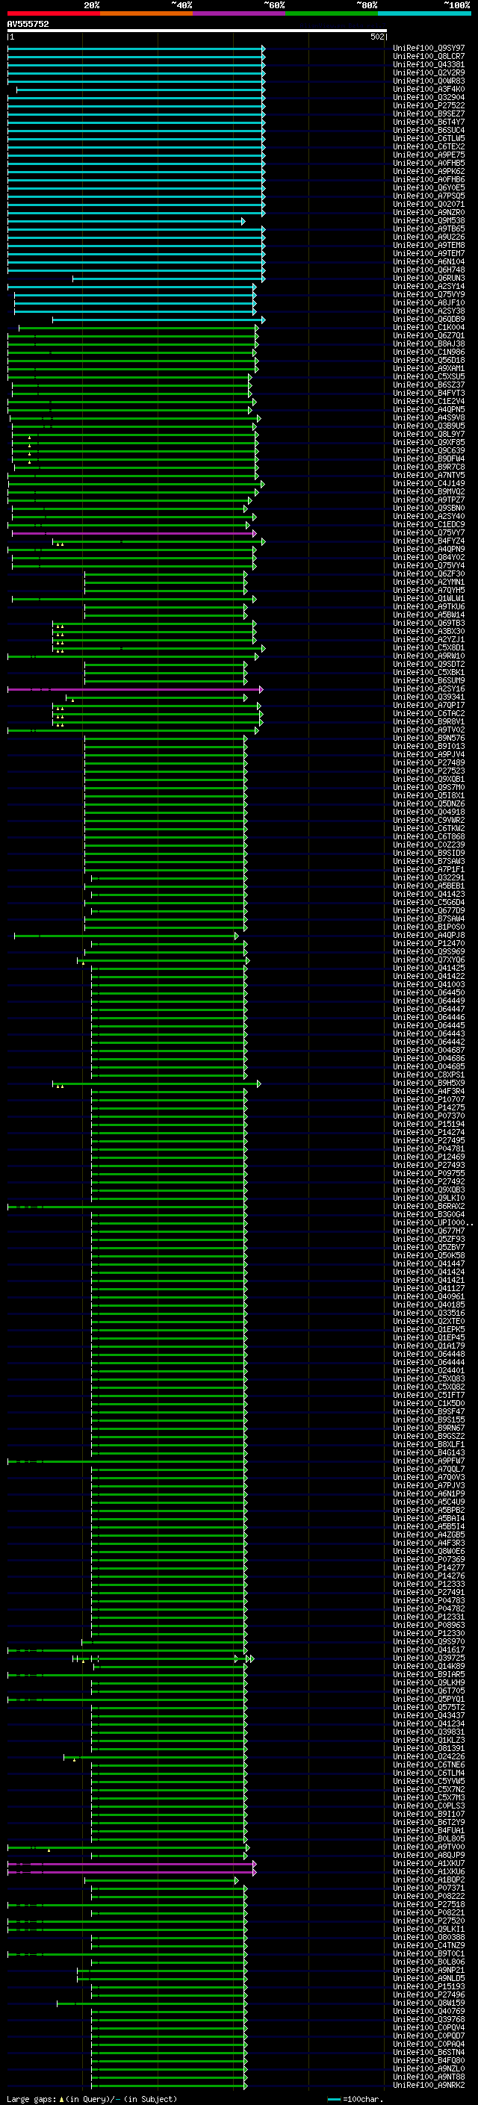
Task: Click UniRef100_Q1WLW1 label
Action: [x=429, y=599]
